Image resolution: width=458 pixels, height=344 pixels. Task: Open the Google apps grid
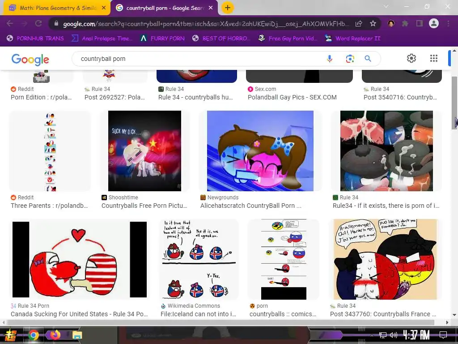coord(434,58)
